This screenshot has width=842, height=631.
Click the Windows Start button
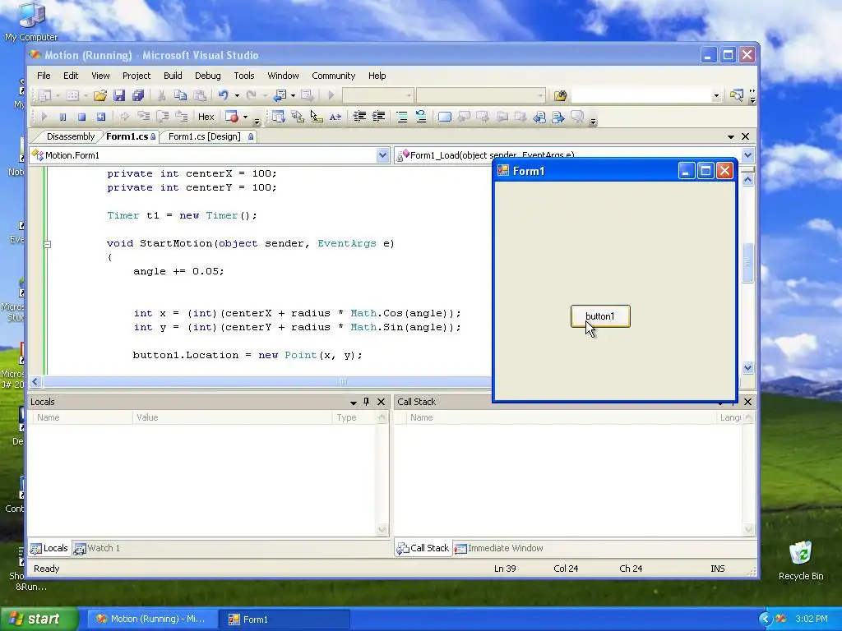click(x=39, y=619)
